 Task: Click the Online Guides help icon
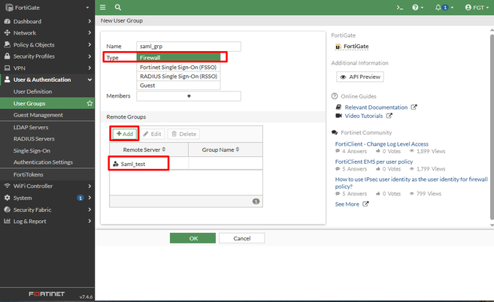click(335, 96)
